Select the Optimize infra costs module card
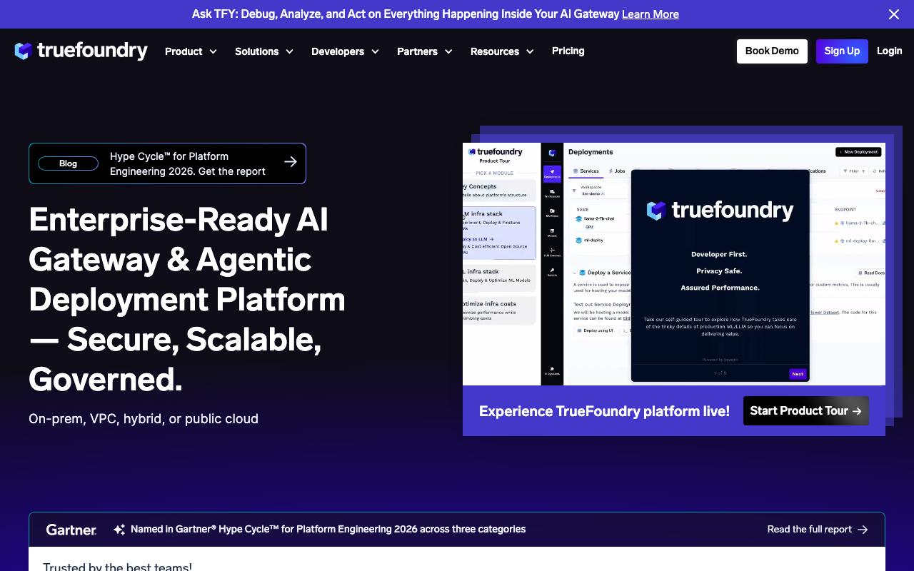The image size is (914, 571). point(499,310)
